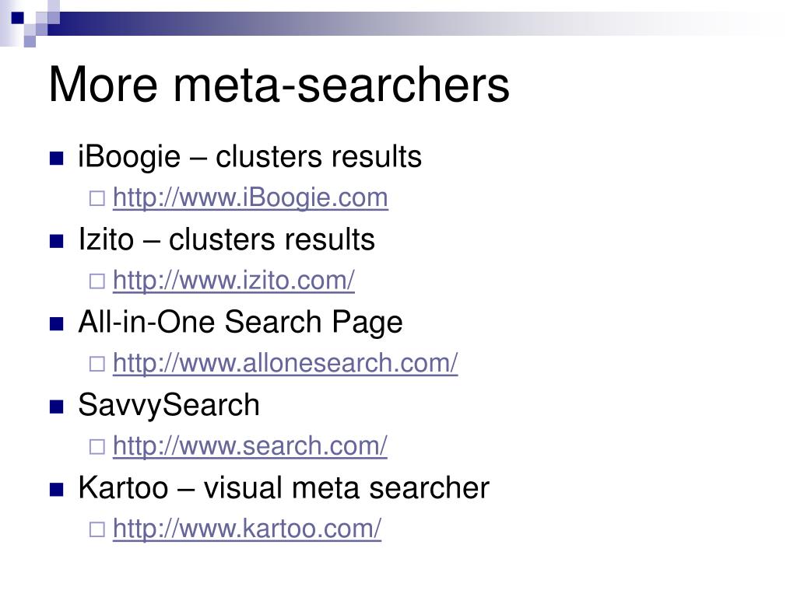The width and height of the screenshot is (797, 597).
Task: Select the iBoogie – clusters results text
Action: 250,156
